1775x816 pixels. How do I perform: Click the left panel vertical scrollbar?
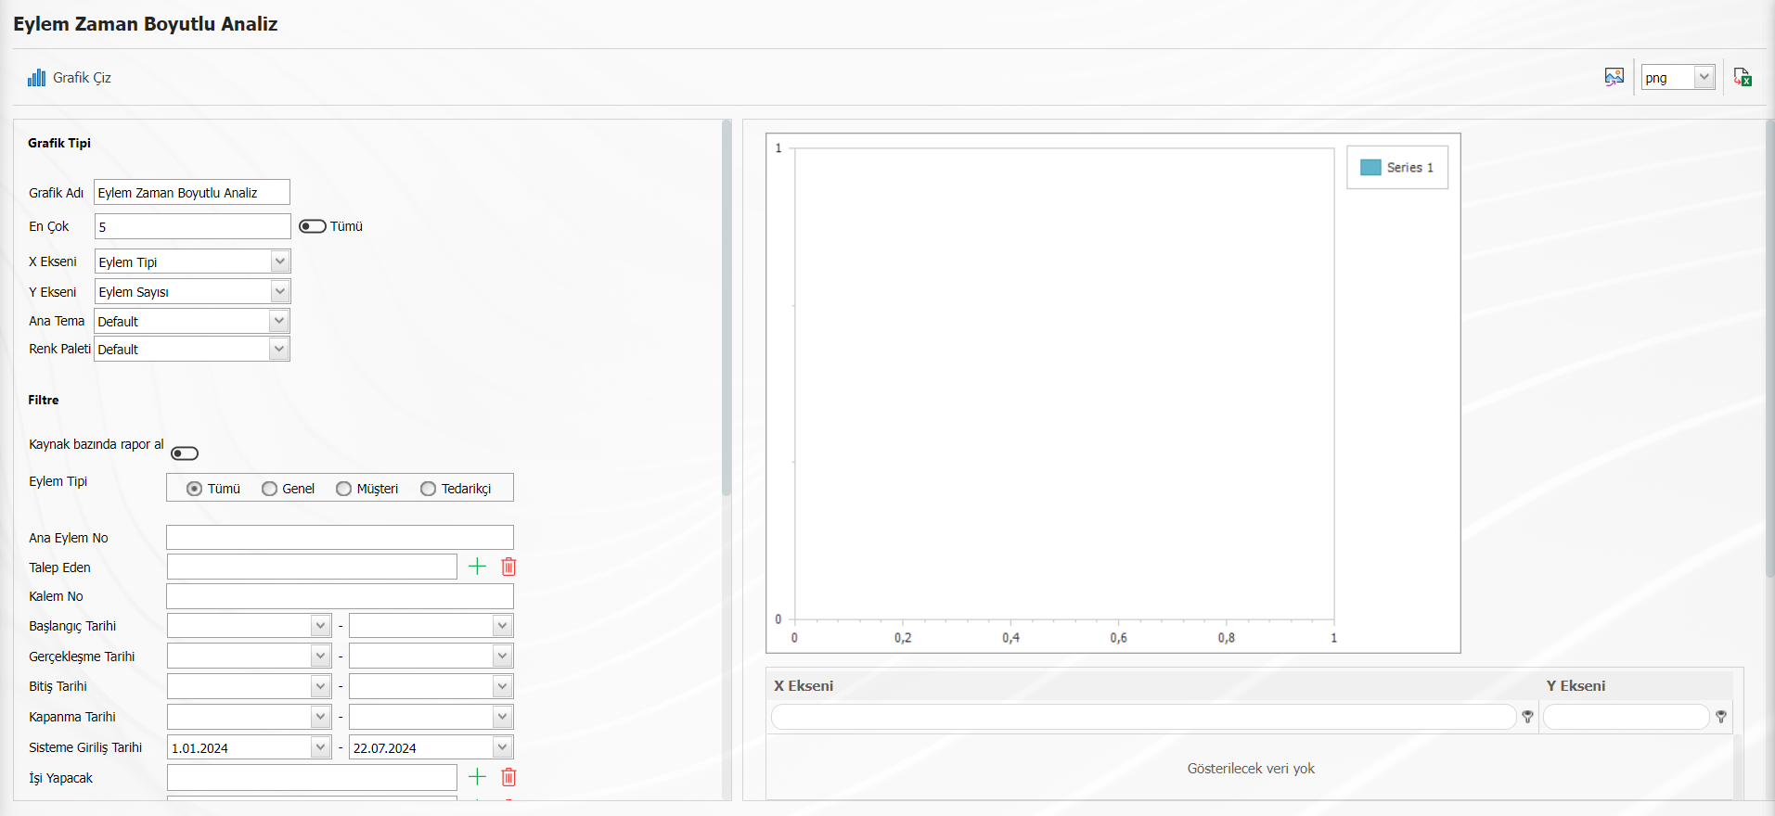[727, 308]
